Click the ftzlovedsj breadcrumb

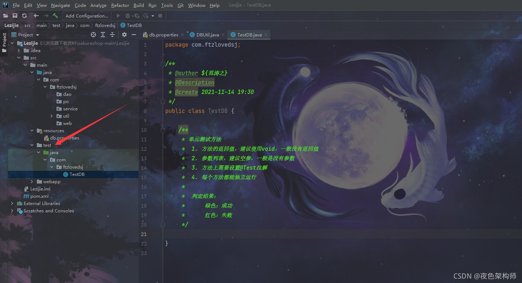pyautogui.click(x=105, y=25)
